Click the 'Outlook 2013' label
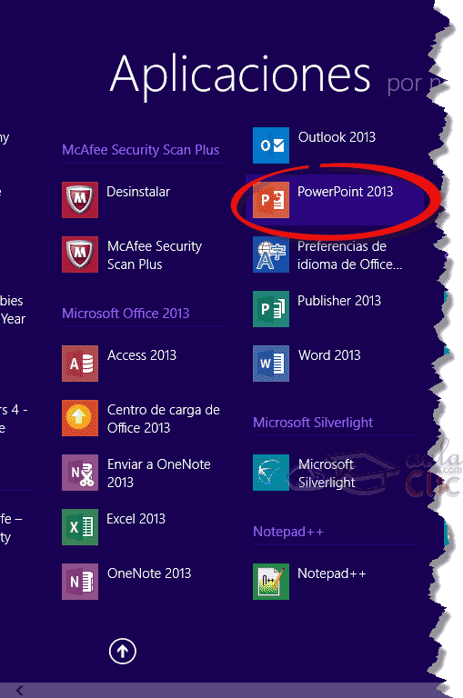 [337, 137]
